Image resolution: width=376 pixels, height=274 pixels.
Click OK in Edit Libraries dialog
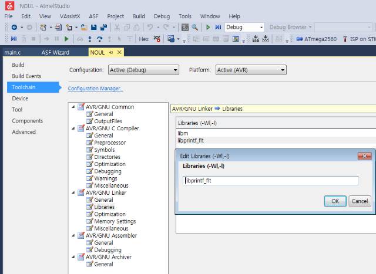335,201
